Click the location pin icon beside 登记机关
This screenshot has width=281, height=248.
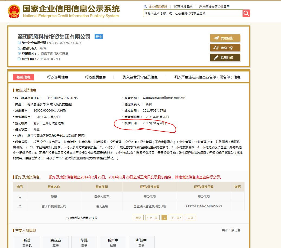pyautogui.click(x=19, y=53)
